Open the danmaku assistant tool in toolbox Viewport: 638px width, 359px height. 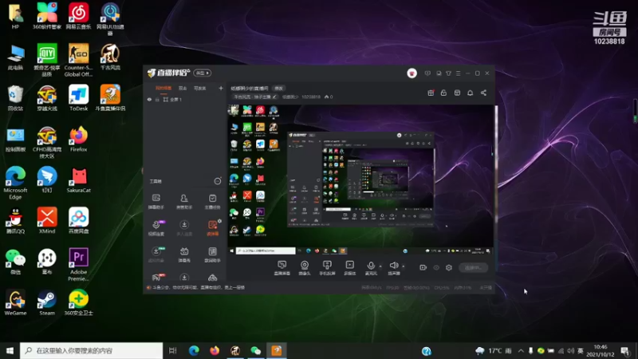click(156, 202)
